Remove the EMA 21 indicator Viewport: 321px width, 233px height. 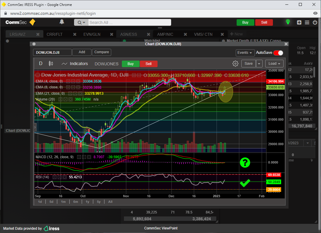(80, 93)
